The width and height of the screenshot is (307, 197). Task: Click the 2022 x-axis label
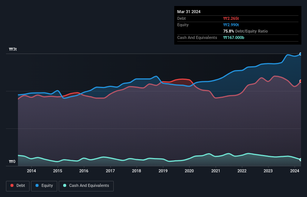(242, 171)
